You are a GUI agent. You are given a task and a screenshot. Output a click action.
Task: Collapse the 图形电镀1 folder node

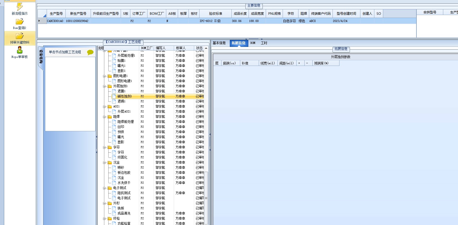click(104, 76)
